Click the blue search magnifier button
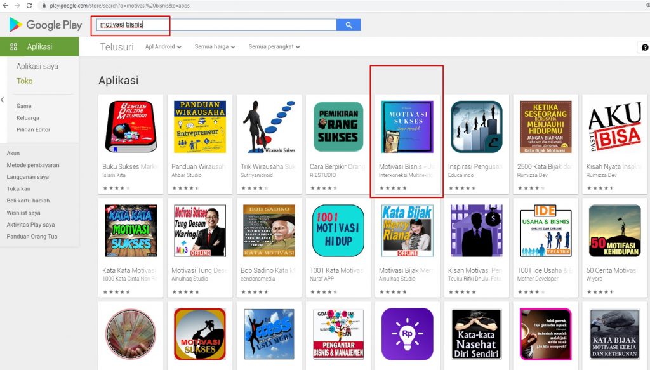 coord(348,25)
